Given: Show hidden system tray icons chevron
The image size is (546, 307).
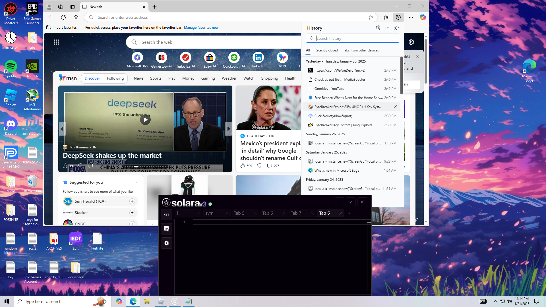Looking at the screenshot, I should [495, 301].
